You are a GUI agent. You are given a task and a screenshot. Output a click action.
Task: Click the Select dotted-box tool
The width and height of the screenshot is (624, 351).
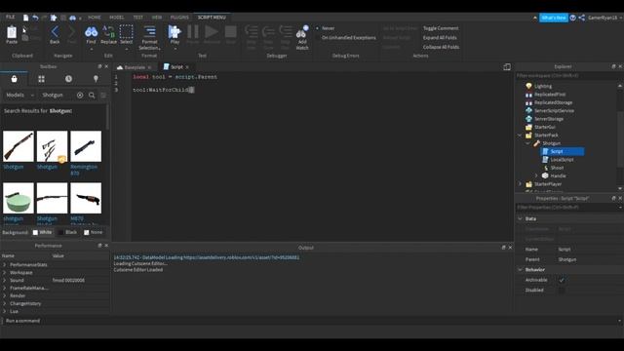point(126,31)
